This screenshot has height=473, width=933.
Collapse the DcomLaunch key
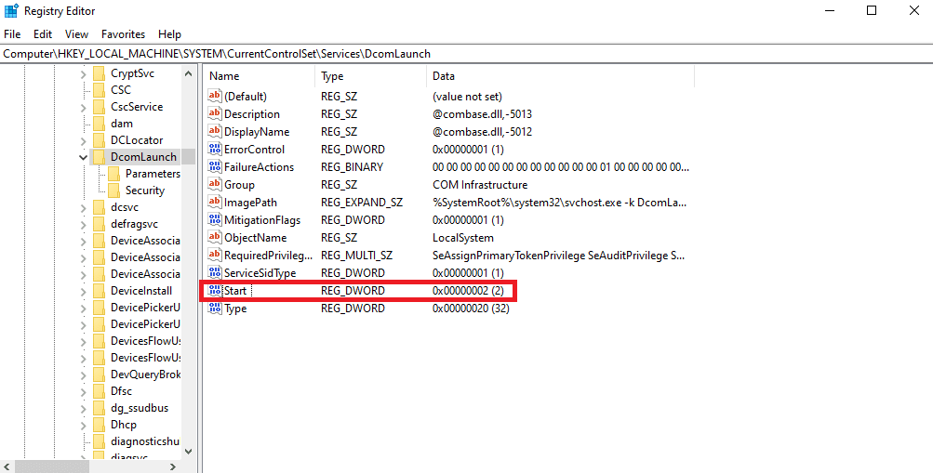coord(83,157)
